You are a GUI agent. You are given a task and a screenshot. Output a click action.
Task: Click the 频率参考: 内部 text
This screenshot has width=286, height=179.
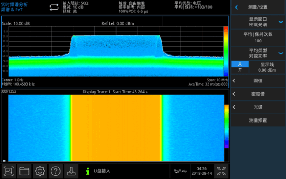[x=131, y=7]
